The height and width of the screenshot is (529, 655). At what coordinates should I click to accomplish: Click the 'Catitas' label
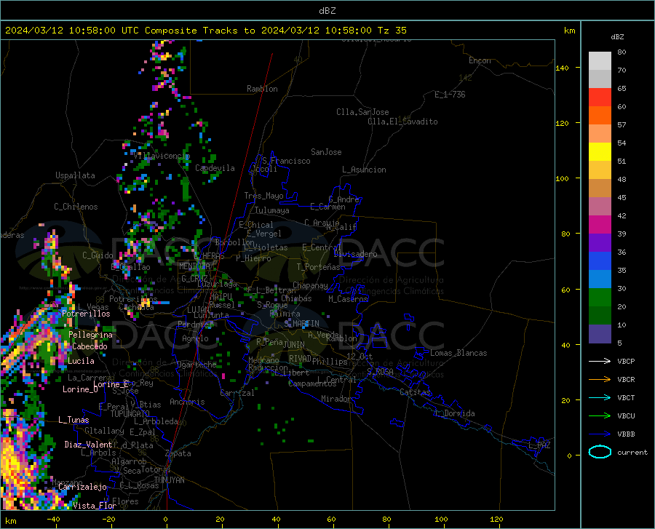tap(416, 392)
